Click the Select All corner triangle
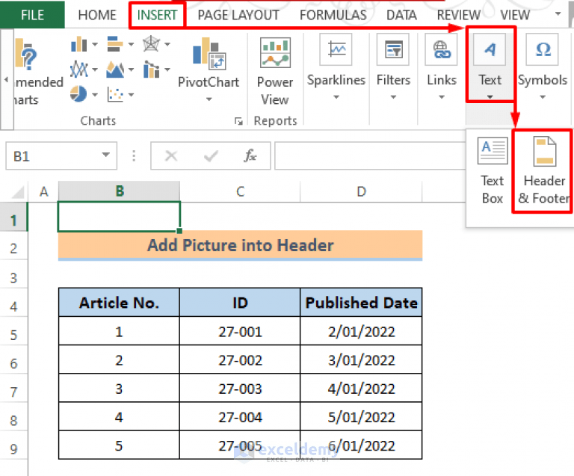The width and height of the screenshot is (574, 476). click(x=17, y=192)
